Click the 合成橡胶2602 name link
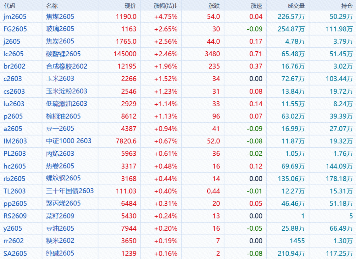This screenshot has width=356, height=259. [67, 66]
